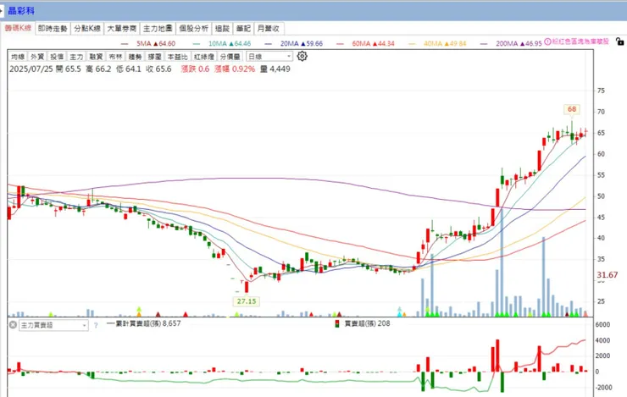
Task: Click the 漲跌 0.6 value
Action: (x=195, y=69)
